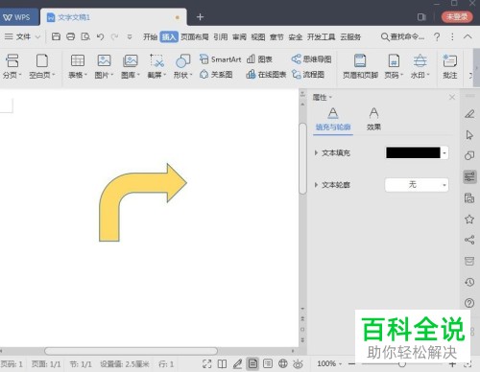Expand the quick access toolbar customize arrow
480x372 pixels.
point(130,37)
